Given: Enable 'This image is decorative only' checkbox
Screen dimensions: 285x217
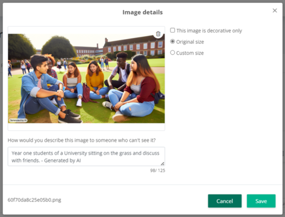Looking at the screenshot, I should point(173,30).
